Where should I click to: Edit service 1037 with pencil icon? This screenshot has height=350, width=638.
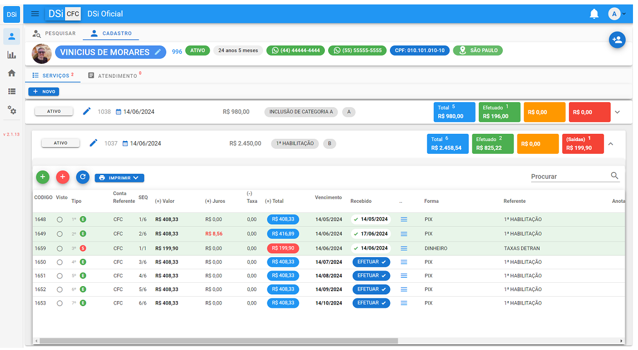93,143
